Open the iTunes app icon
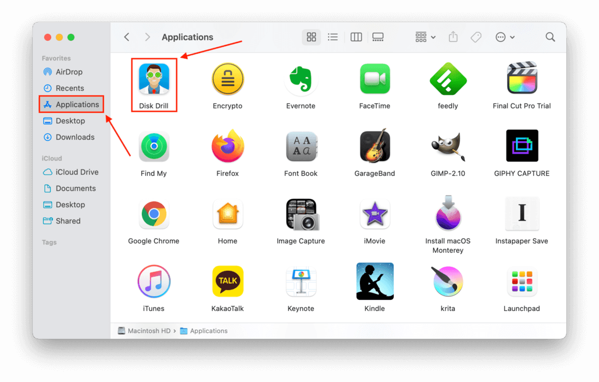 154,281
